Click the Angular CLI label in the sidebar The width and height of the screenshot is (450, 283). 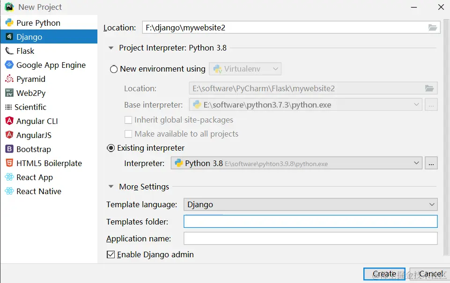37,121
